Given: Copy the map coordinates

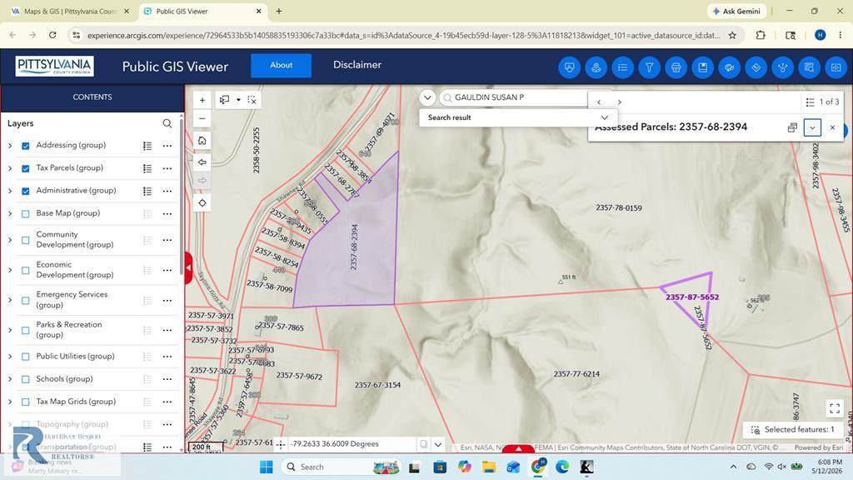Looking at the screenshot, I should tap(423, 444).
